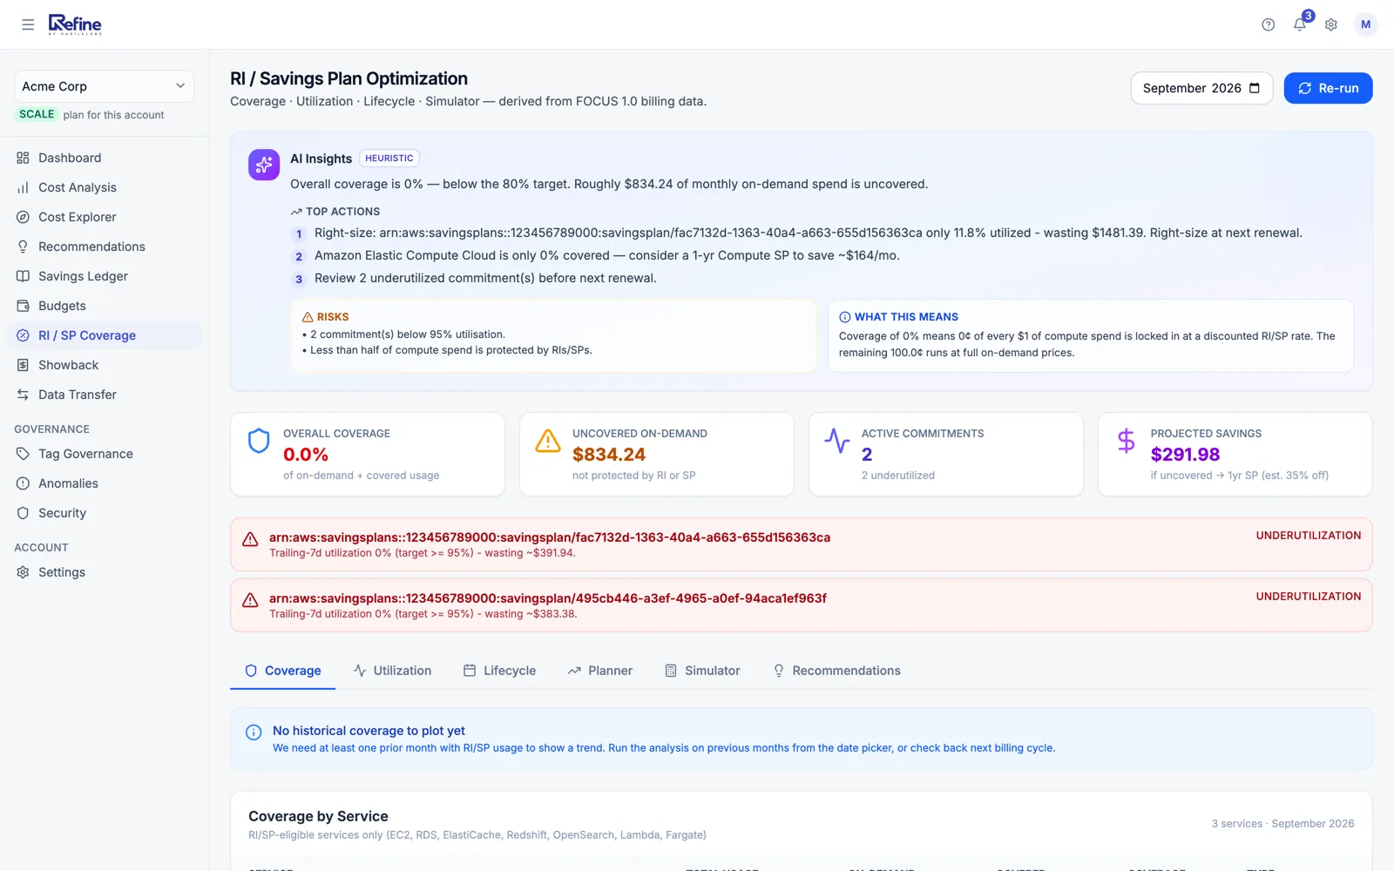Viewport: 1394px width, 871px height.
Task: Click the AI Insights sparkle icon
Action: pyautogui.click(x=264, y=165)
